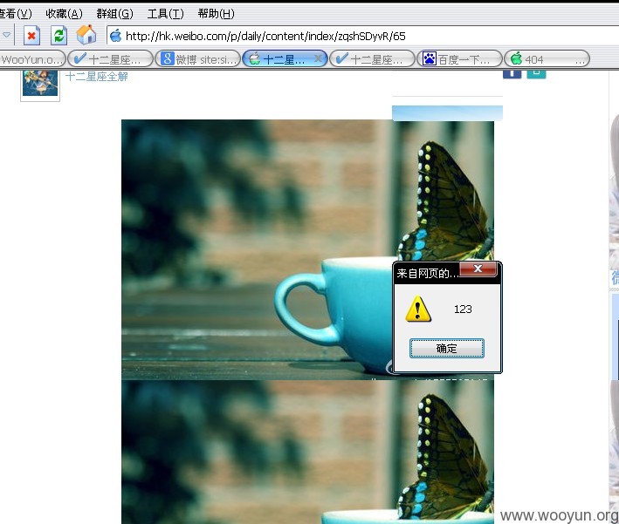619x524 pixels.
Task: Open the history dropdown arrow beside stop
Action: [x=6, y=35]
